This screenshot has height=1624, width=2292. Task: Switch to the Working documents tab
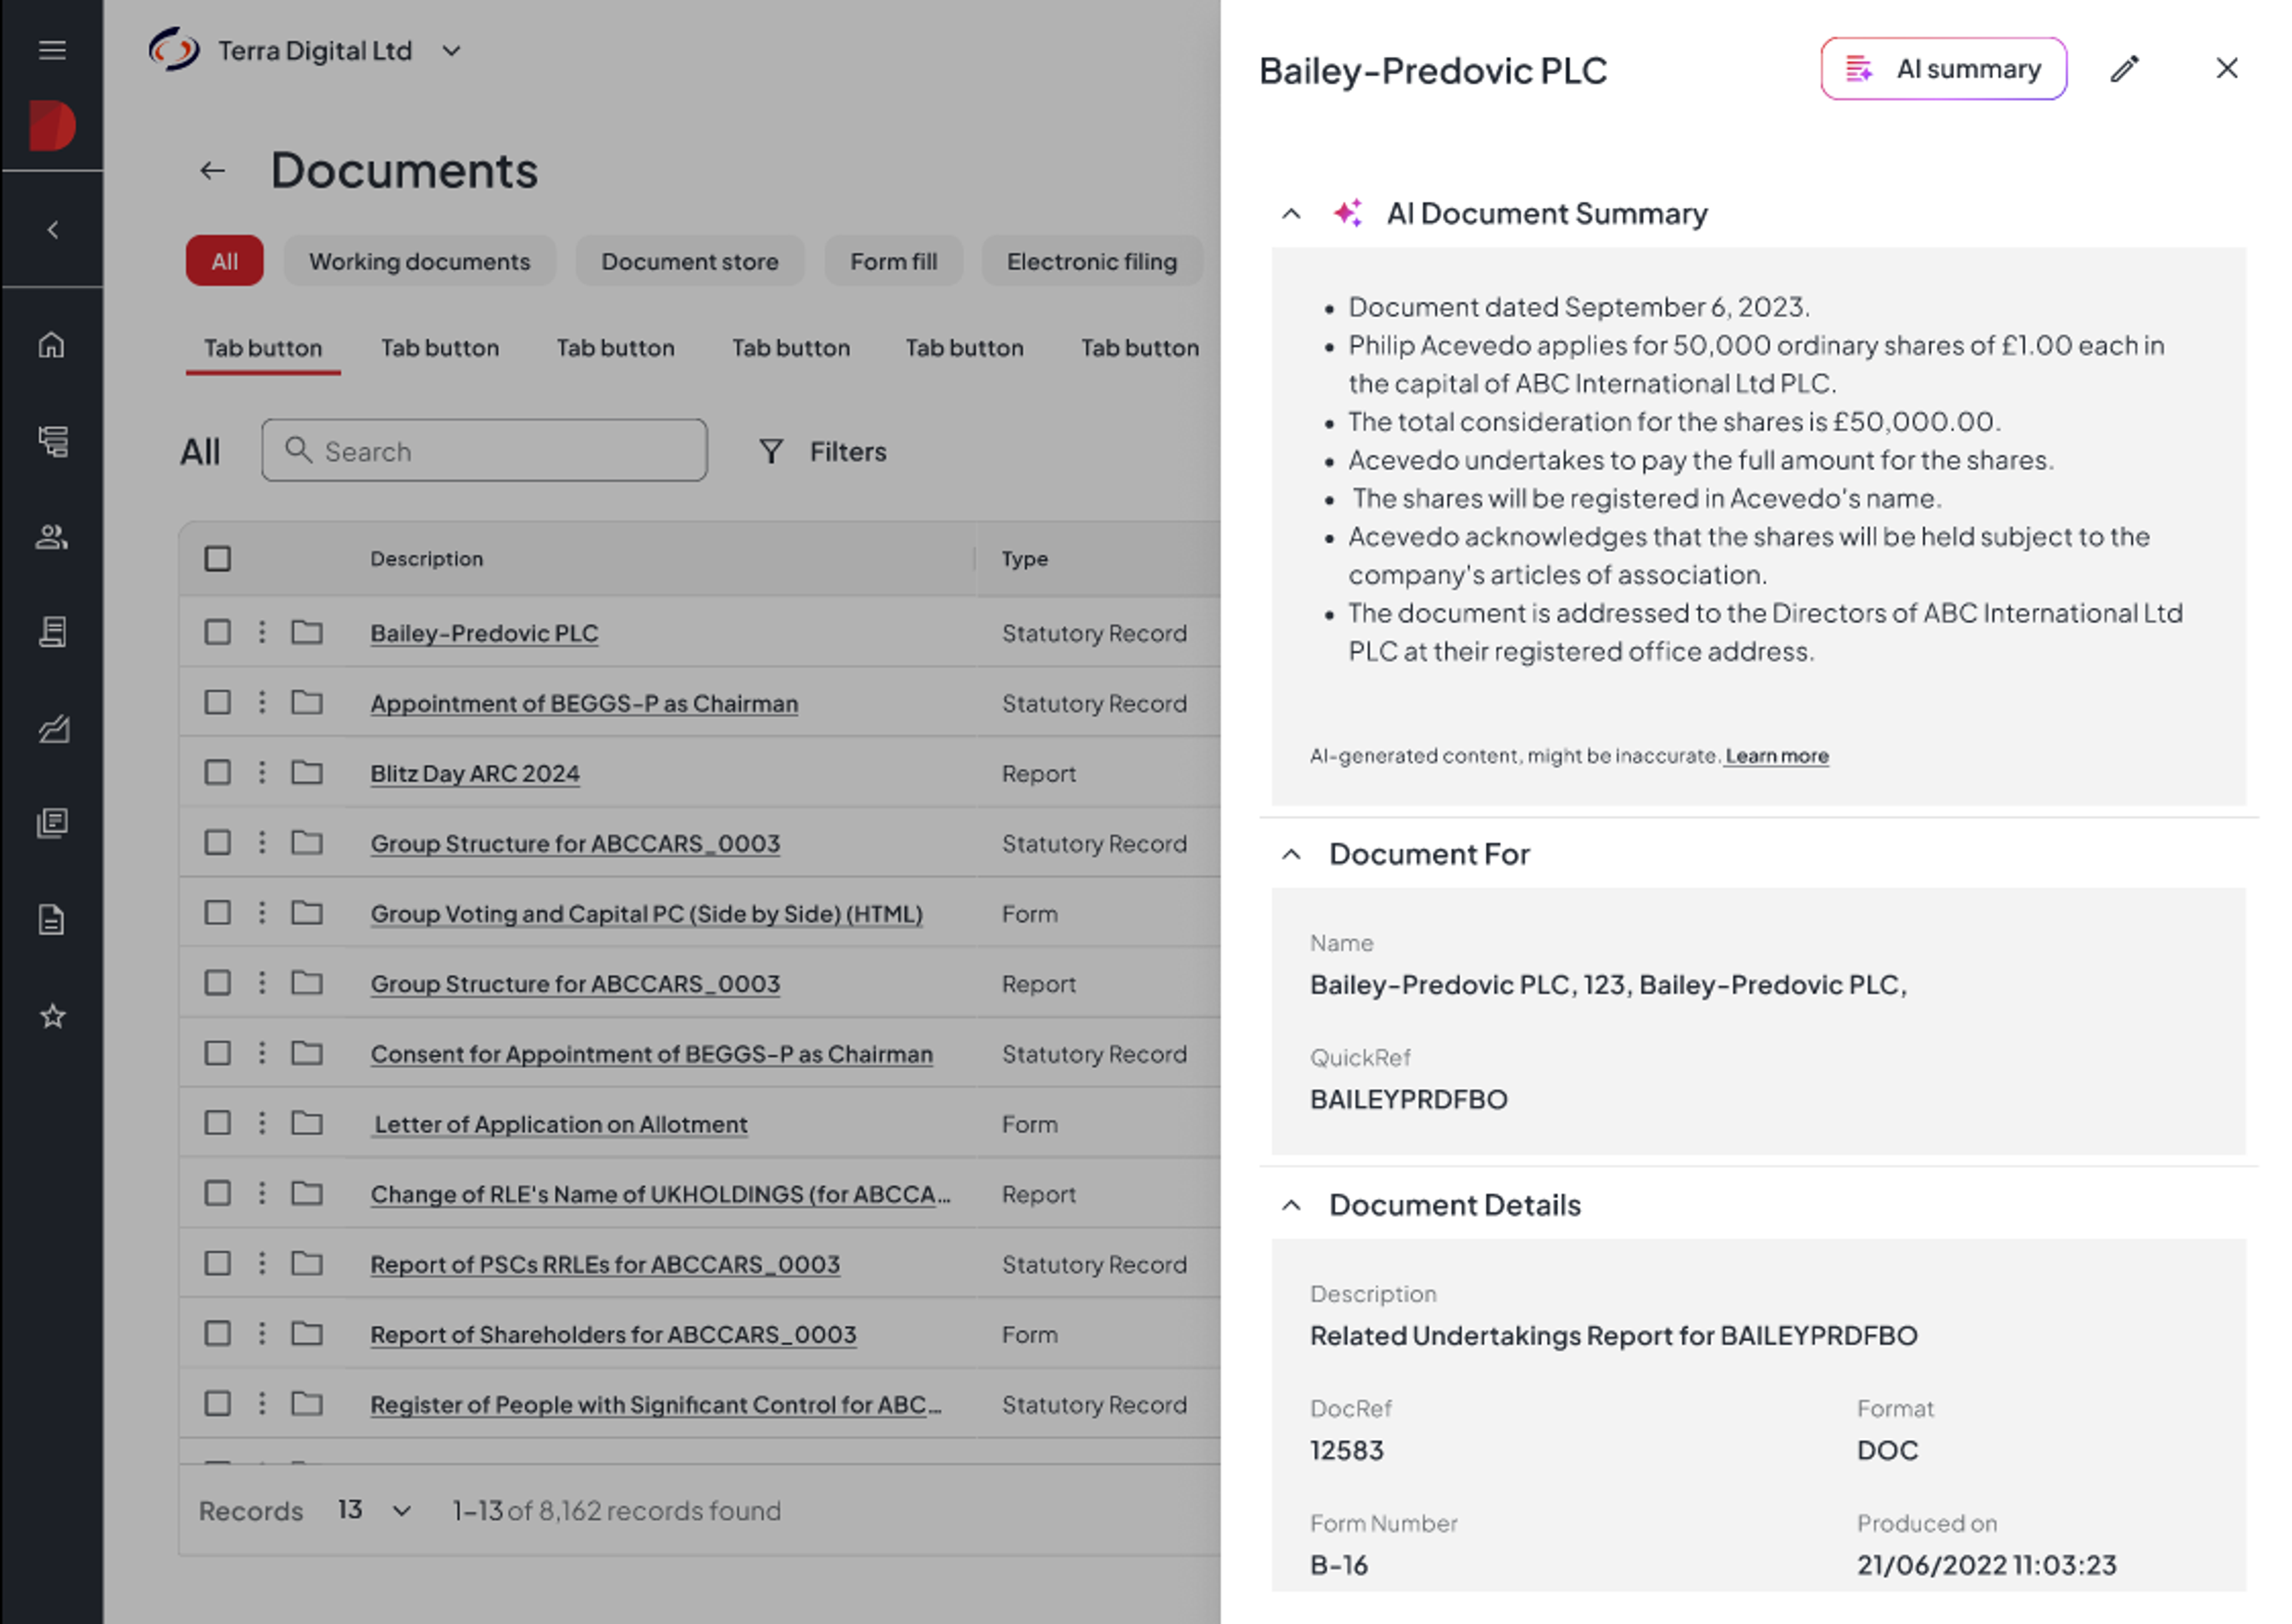tap(419, 261)
